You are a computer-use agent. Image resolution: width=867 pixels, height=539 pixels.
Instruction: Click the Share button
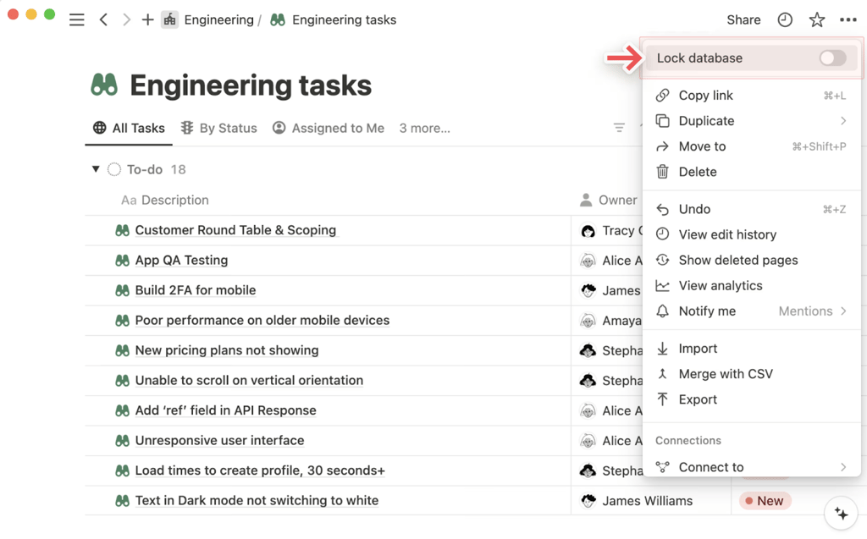coord(743,19)
